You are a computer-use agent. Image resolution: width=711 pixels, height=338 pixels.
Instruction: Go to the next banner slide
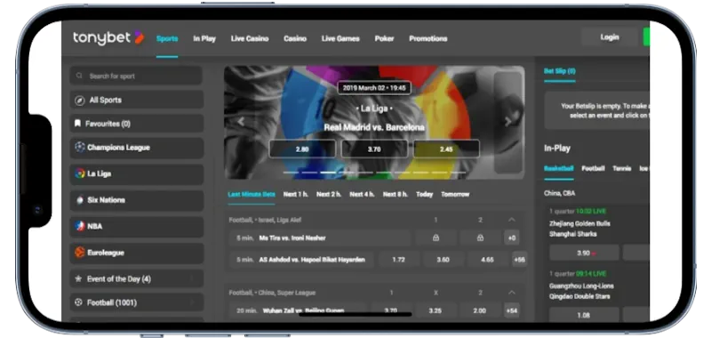pos(508,122)
